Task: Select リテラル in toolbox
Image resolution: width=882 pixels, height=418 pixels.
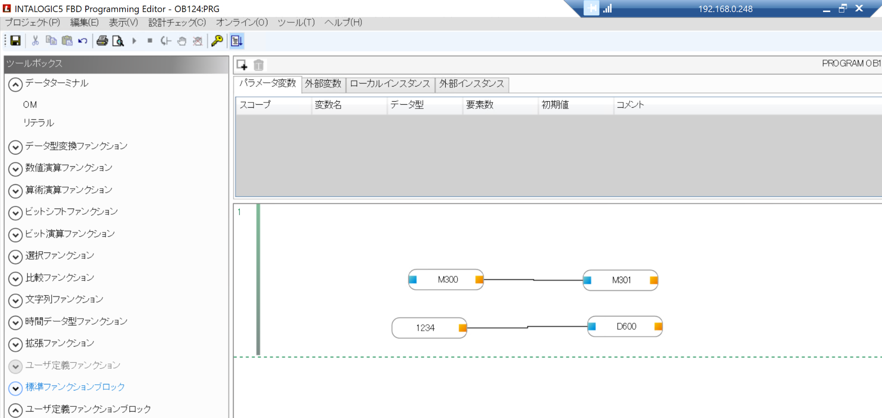Action: [x=39, y=123]
